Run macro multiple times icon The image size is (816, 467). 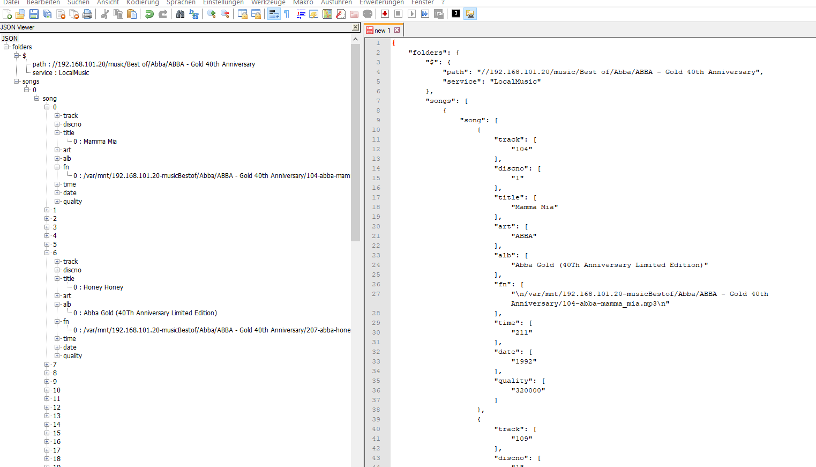click(x=425, y=14)
